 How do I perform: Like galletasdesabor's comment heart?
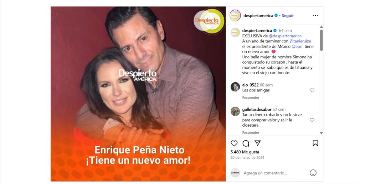(x=312, y=120)
